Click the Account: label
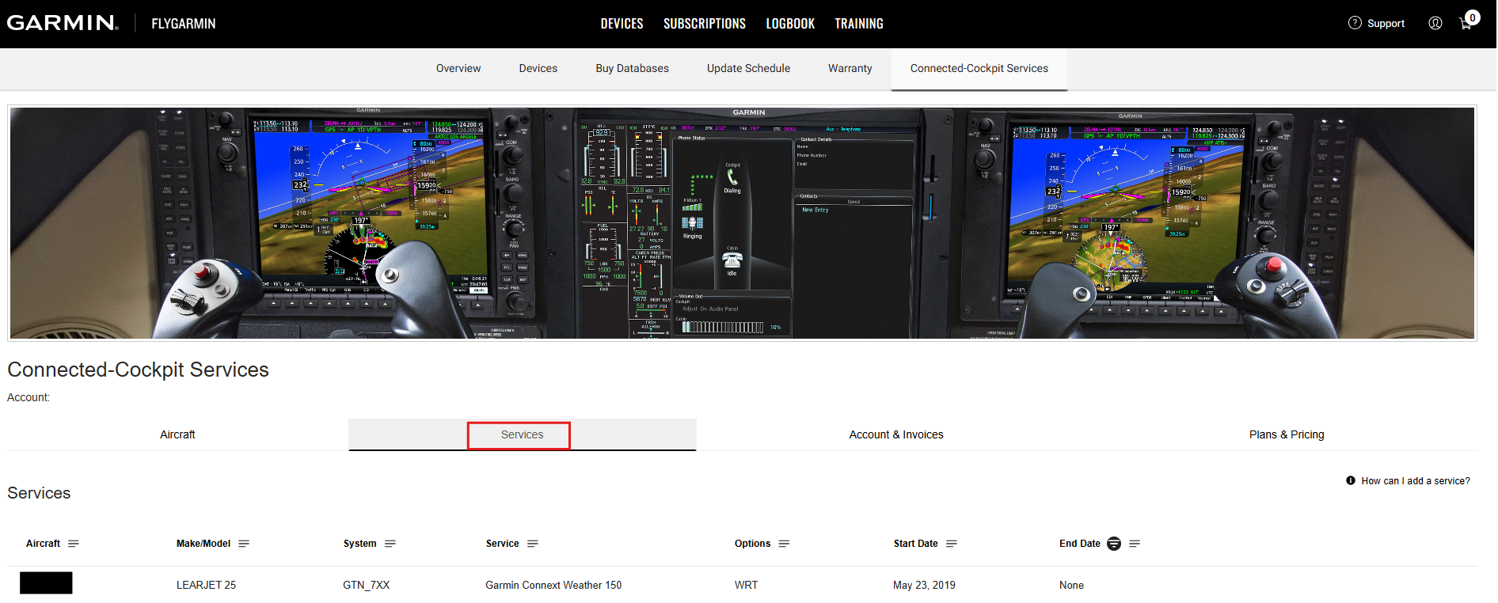This screenshot has height=603, width=1498. tap(29, 397)
